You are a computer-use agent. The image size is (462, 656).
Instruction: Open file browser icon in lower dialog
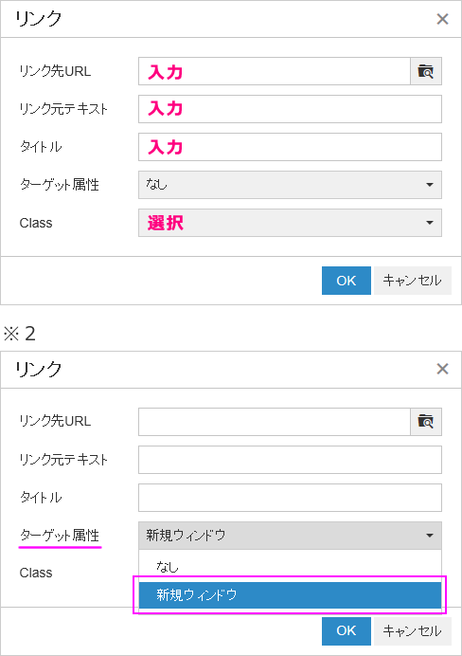426,421
